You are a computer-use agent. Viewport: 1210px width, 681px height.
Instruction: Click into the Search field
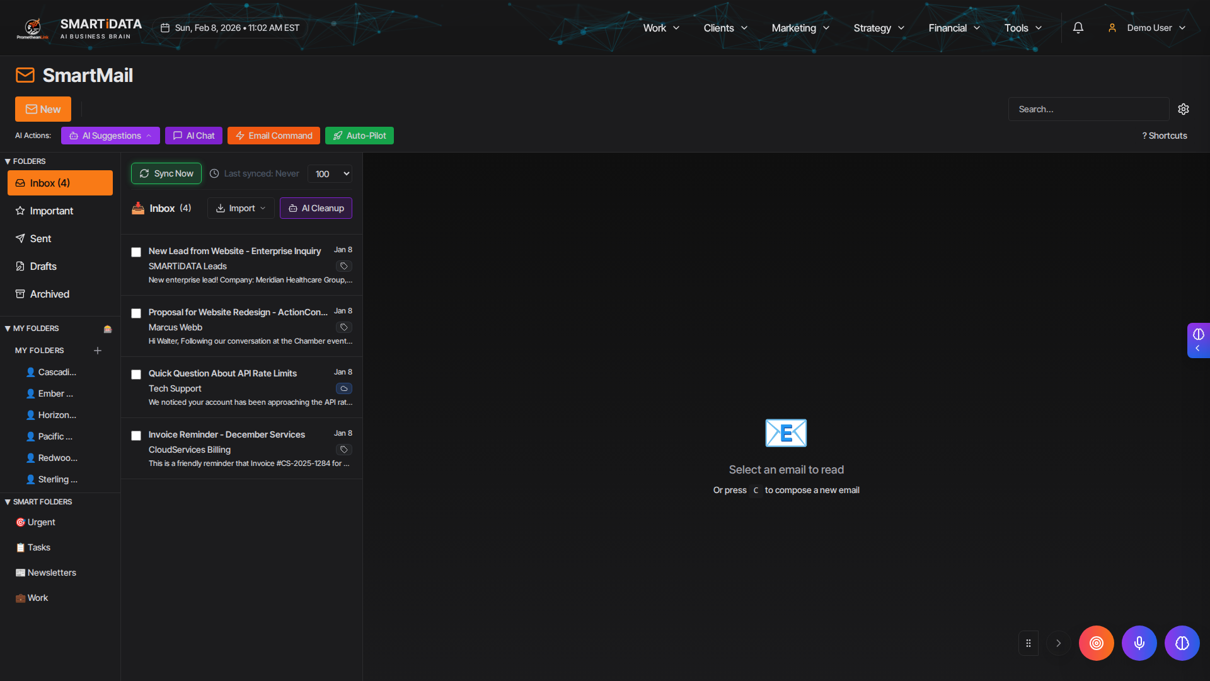click(1088, 109)
